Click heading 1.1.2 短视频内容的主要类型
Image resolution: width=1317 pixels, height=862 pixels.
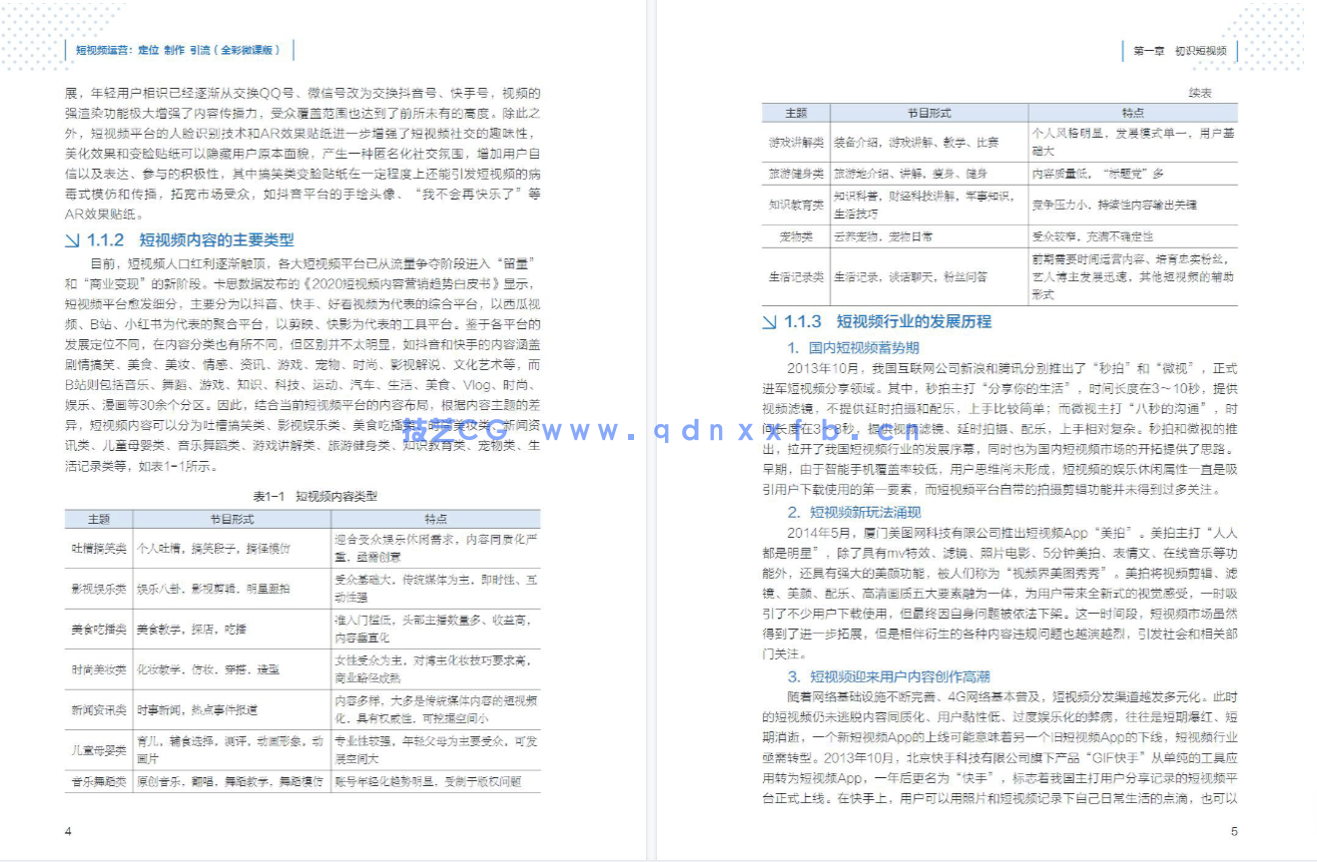coord(178,238)
